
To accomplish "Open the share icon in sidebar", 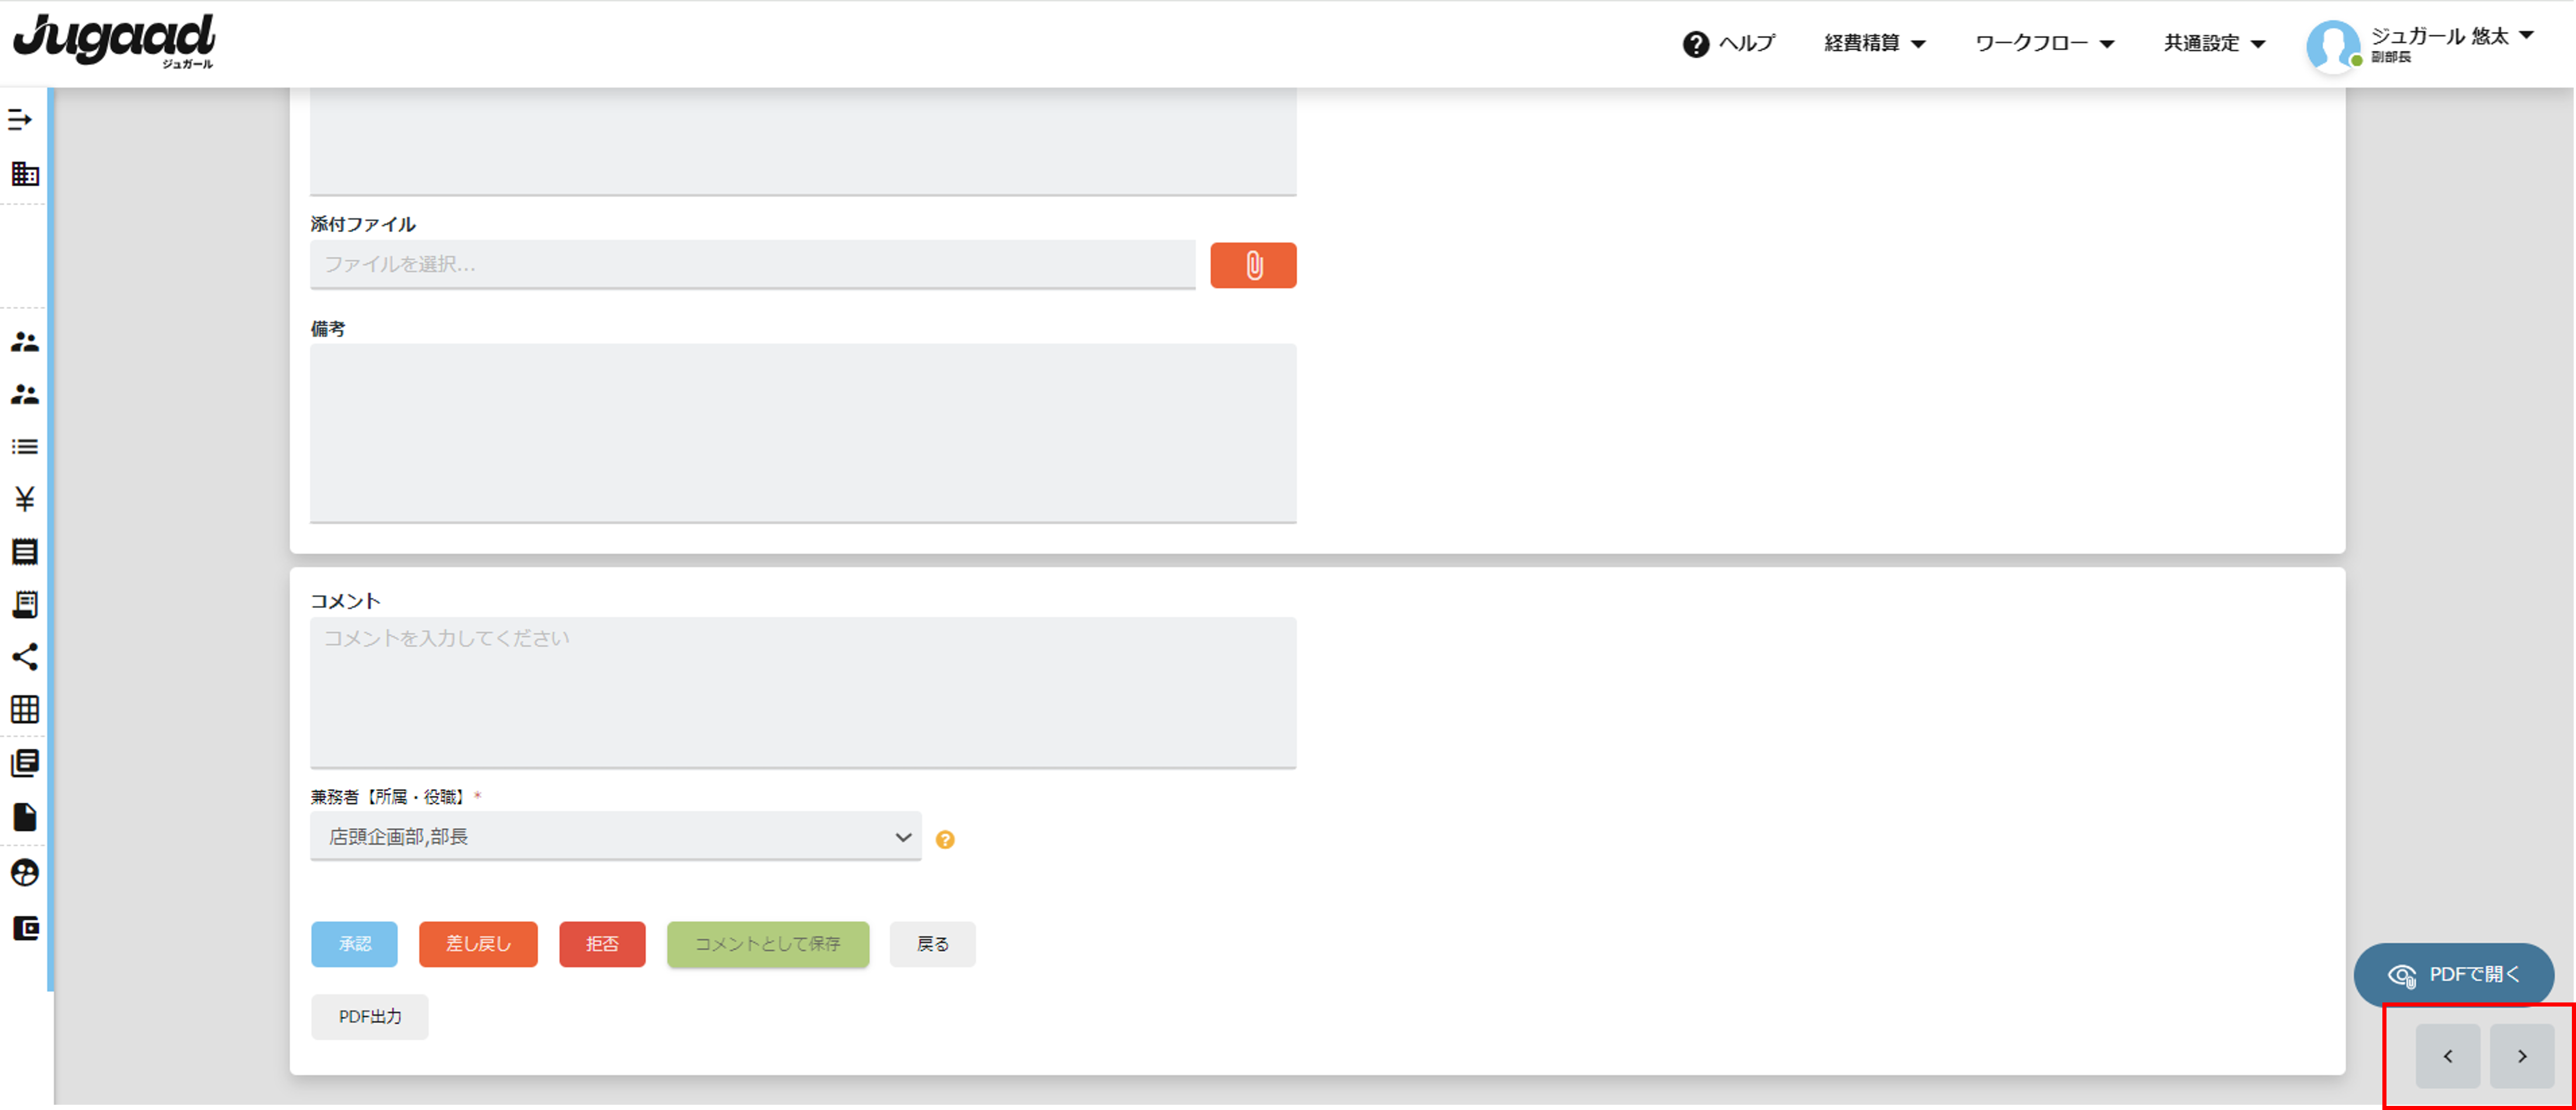I will (25, 656).
